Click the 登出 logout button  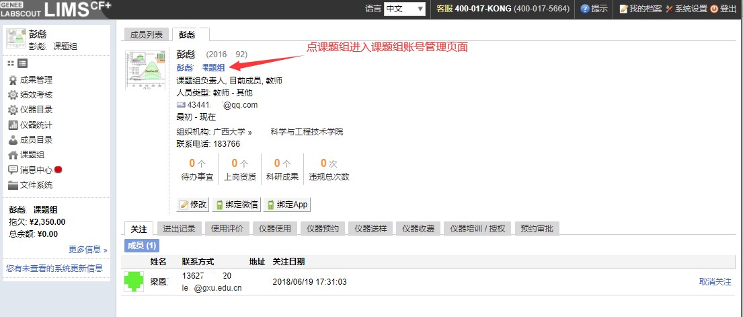click(x=724, y=9)
